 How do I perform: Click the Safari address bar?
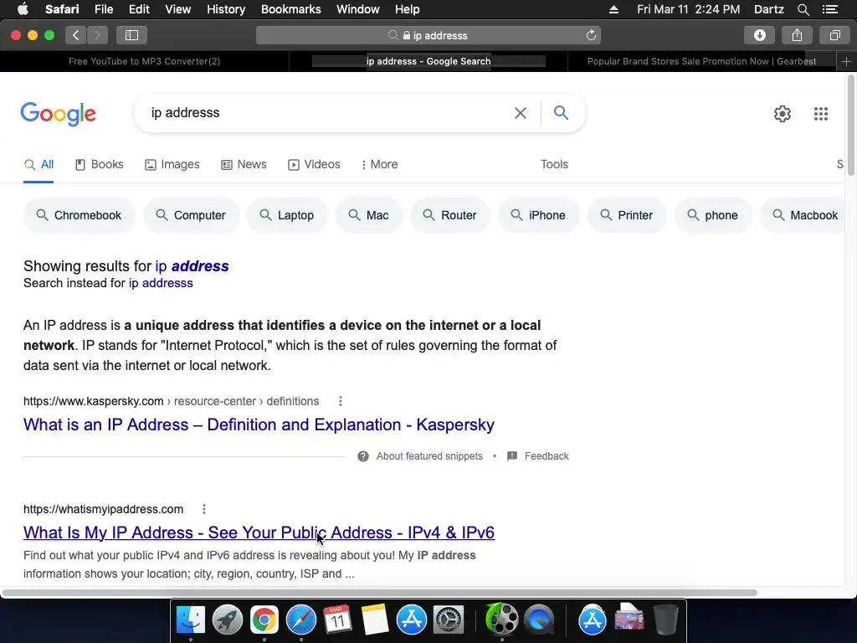point(428,35)
